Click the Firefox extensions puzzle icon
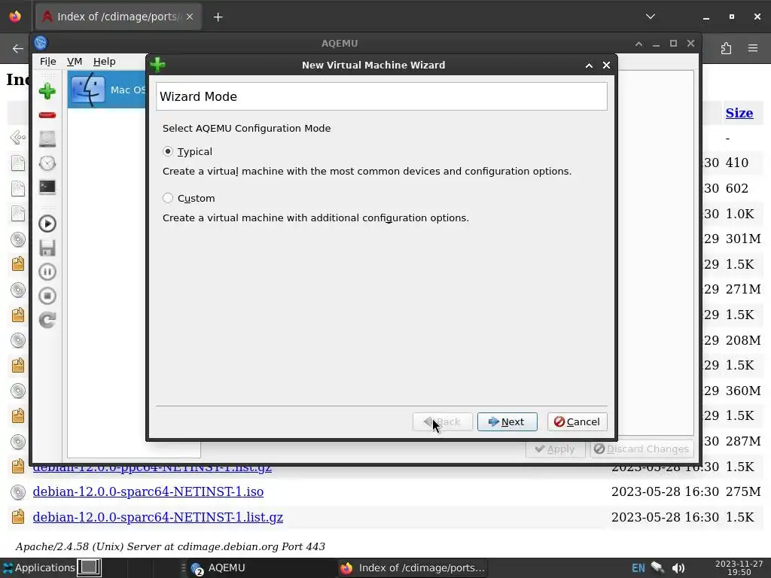 point(726,48)
